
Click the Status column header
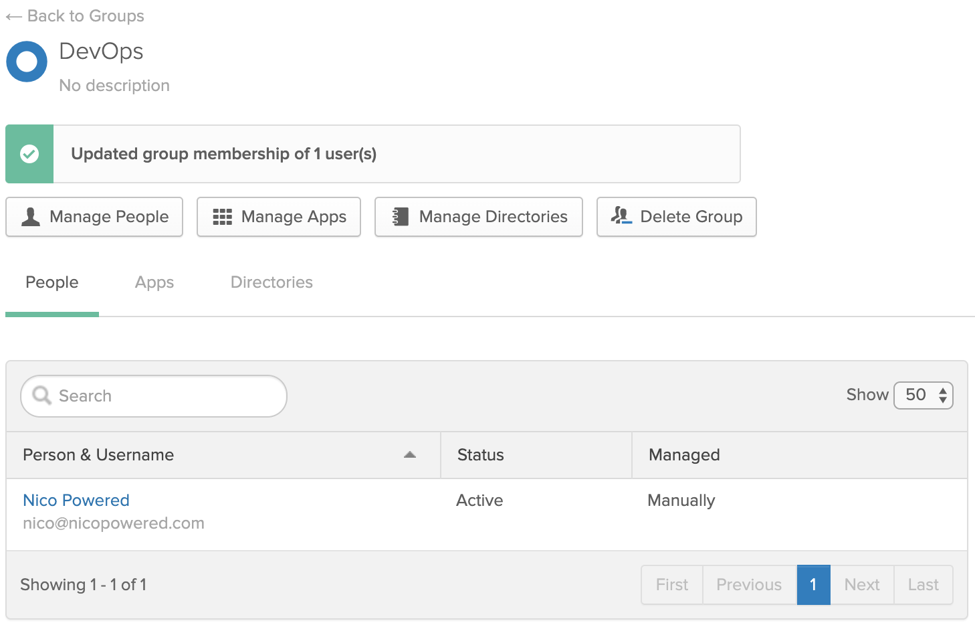click(481, 455)
